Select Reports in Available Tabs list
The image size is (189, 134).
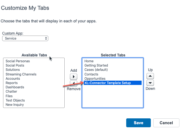[x=12, y=83]
